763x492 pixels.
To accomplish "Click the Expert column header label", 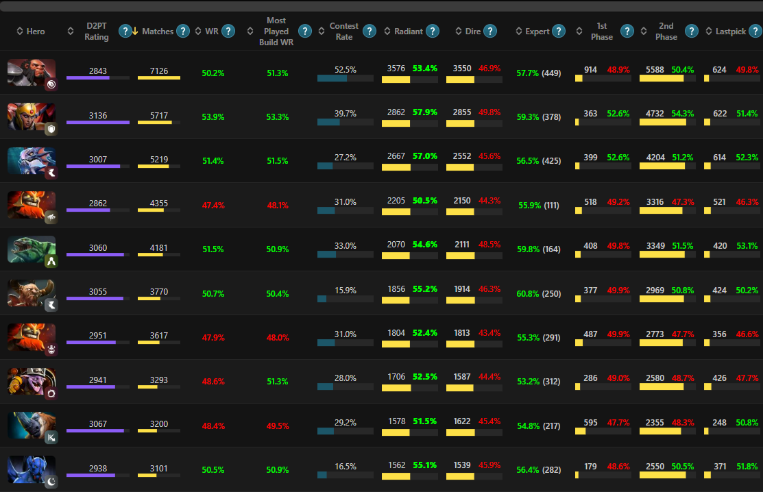I will 537,31.
